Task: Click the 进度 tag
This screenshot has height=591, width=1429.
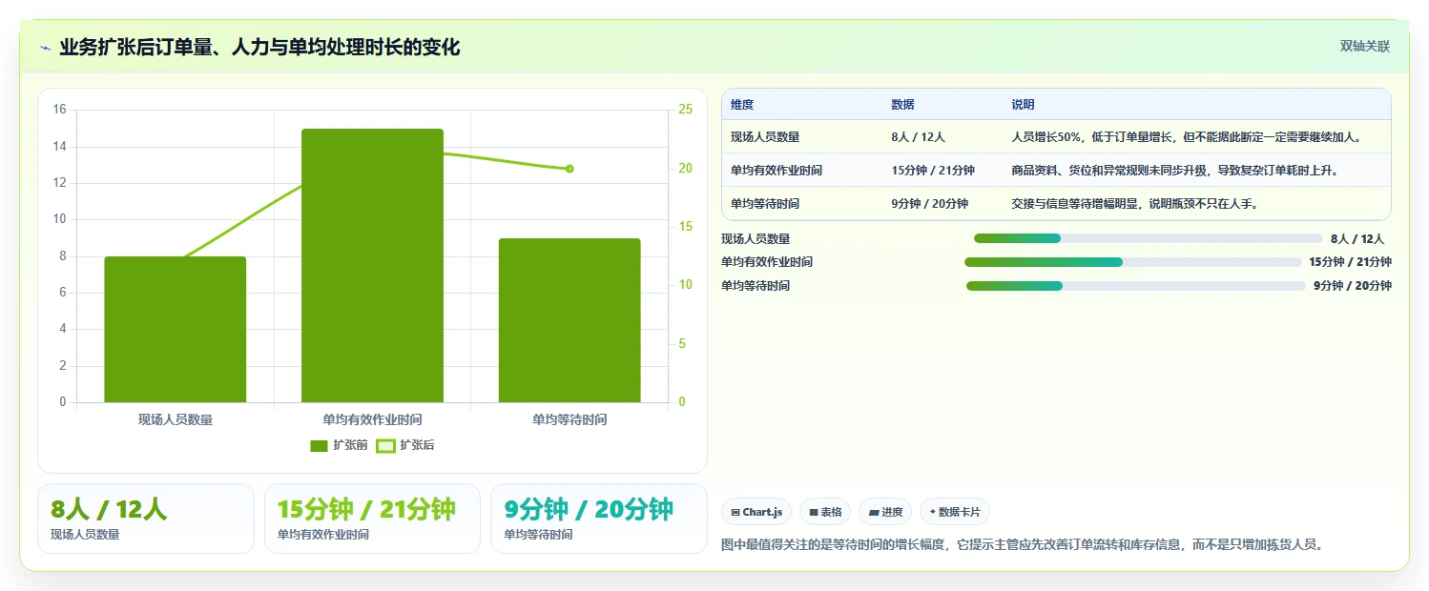Action: [x=885, y=512]
